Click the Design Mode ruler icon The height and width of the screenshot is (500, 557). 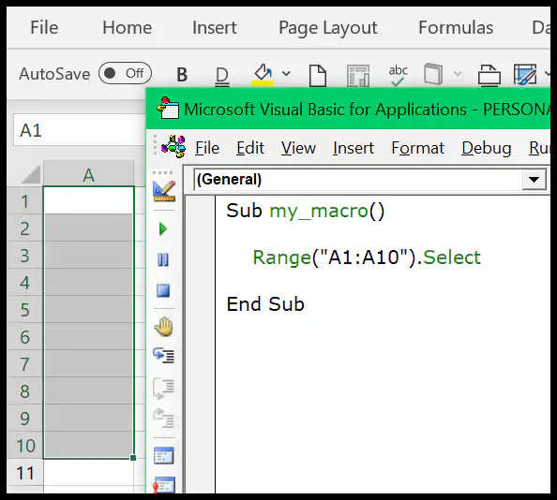pyautogui.click(x=164, y=191)
